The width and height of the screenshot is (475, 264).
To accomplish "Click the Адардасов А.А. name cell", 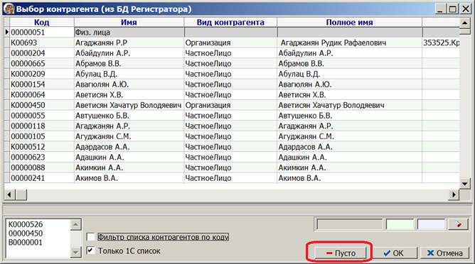I will pyautogui.click(x=129, y=147).
